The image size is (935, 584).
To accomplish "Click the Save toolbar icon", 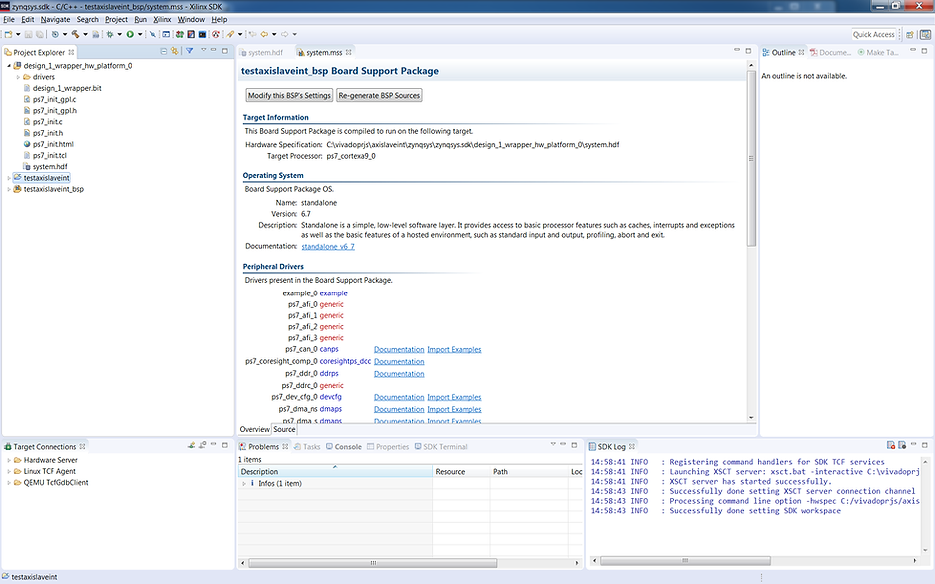I will pyautogui.click(x=28, y=33).
